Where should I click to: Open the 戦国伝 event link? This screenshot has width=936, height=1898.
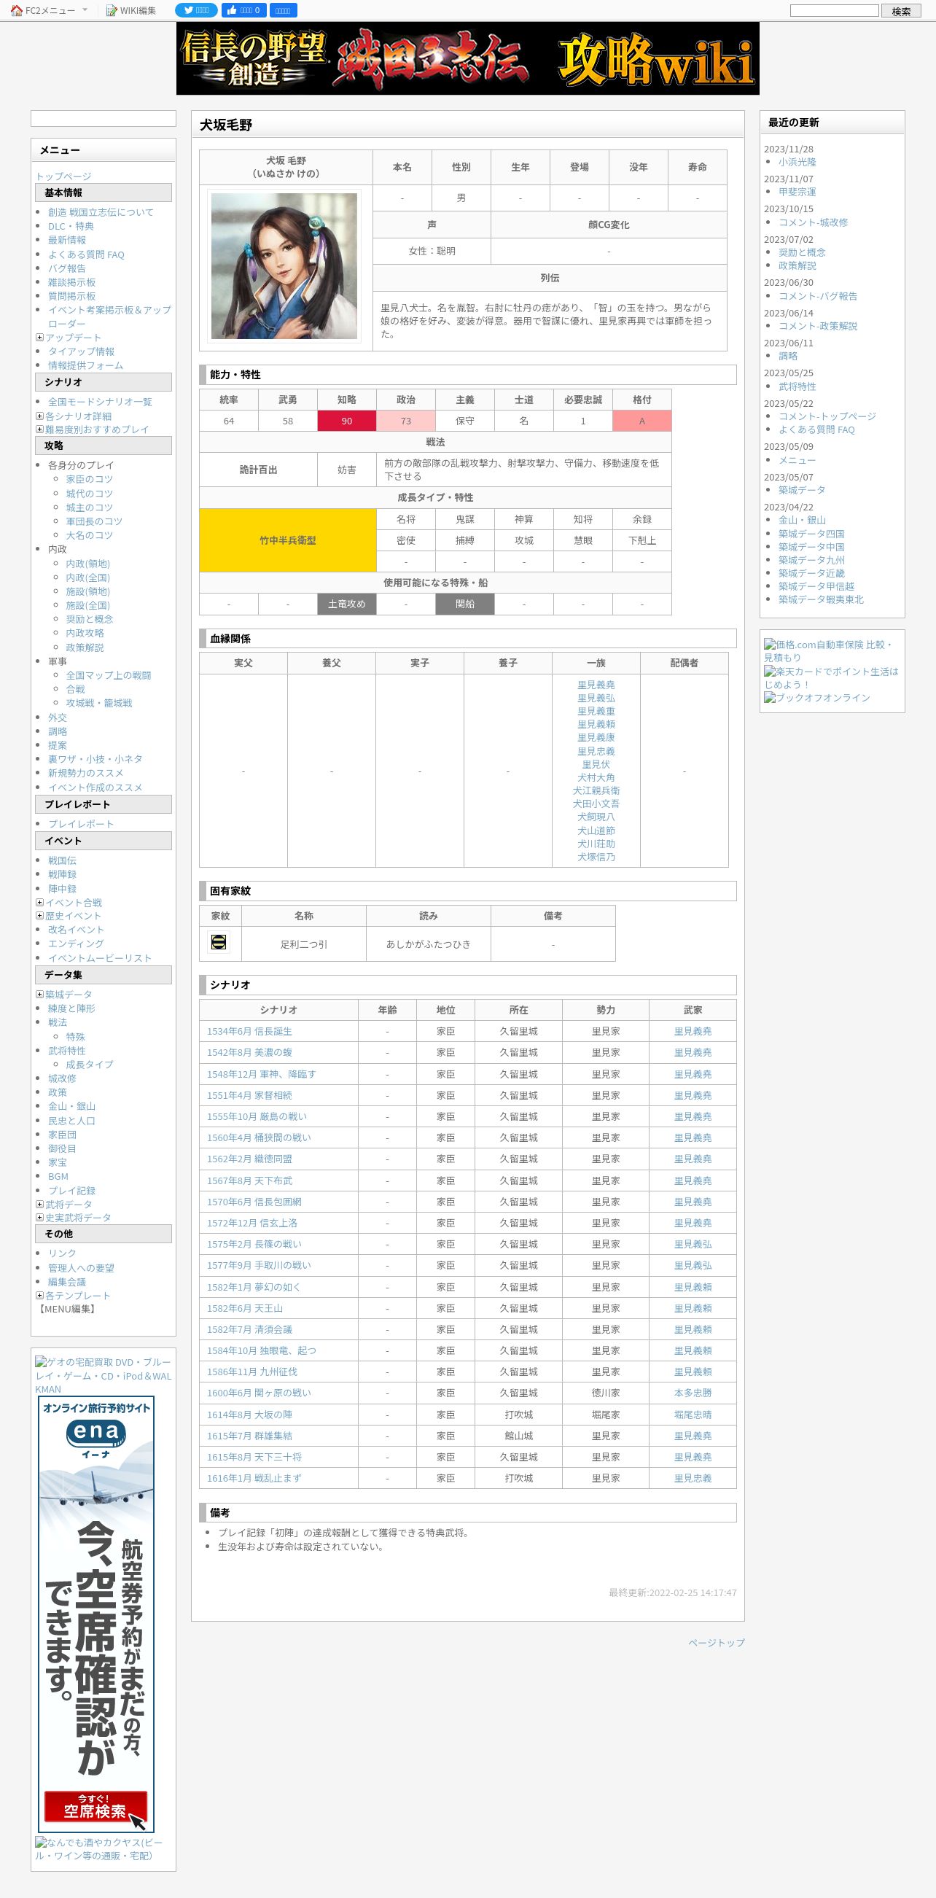tap(62, 860)
